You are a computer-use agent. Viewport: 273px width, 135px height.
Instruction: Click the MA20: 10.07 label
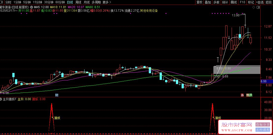click(x=76, y=7)
